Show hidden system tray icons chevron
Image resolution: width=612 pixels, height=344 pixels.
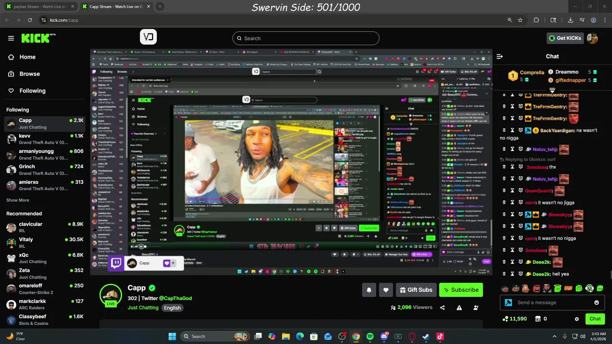click(555, 336)
